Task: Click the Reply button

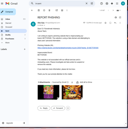Action: [x=44, y=108]
